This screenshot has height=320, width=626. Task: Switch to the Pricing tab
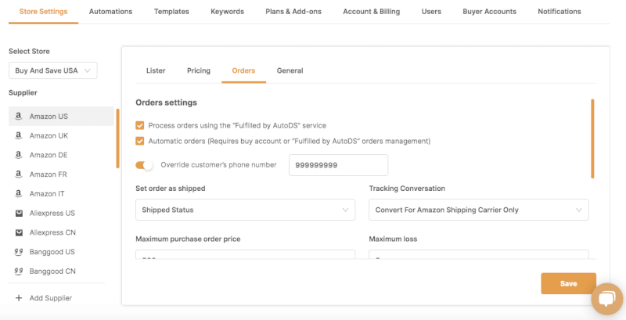[199, 71]
